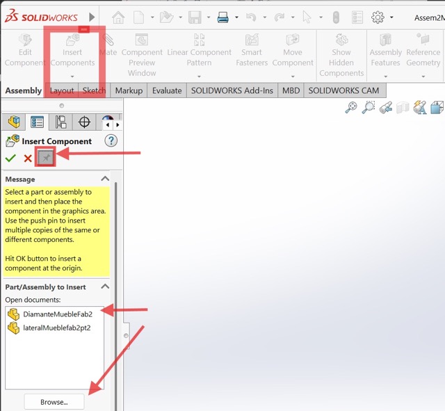Open Insert Component help button
This screenshot has width=445, height=411.
point(111,140)
